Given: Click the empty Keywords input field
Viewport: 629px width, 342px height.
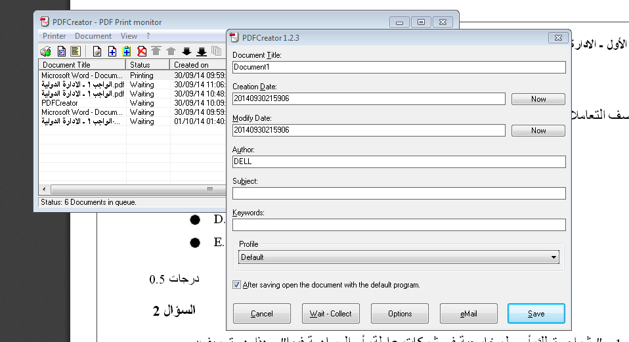Looking at the screenshot, I should (x=399, y=224).
